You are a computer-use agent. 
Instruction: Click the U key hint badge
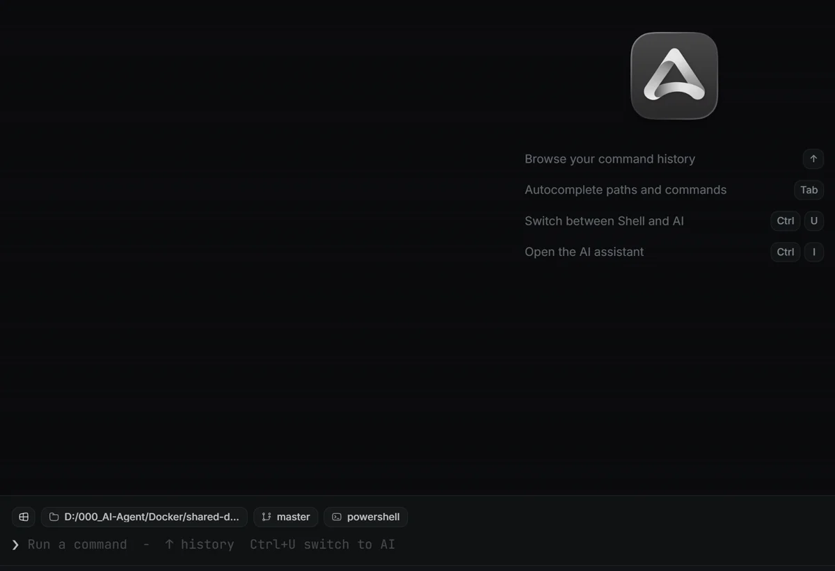click(x=814, y=221)
